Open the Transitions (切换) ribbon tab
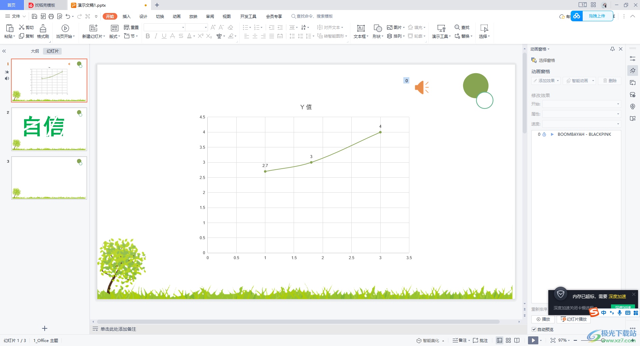 [x=160, y=16]
